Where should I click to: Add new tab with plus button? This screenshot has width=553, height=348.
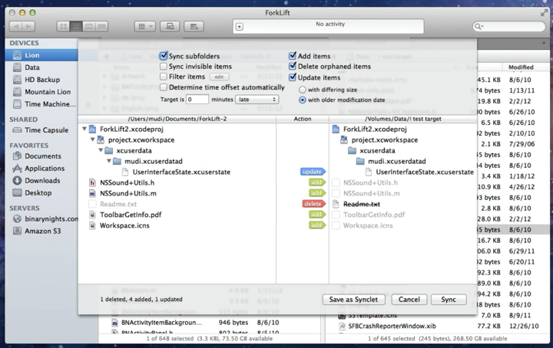click(x=544, y=43)
